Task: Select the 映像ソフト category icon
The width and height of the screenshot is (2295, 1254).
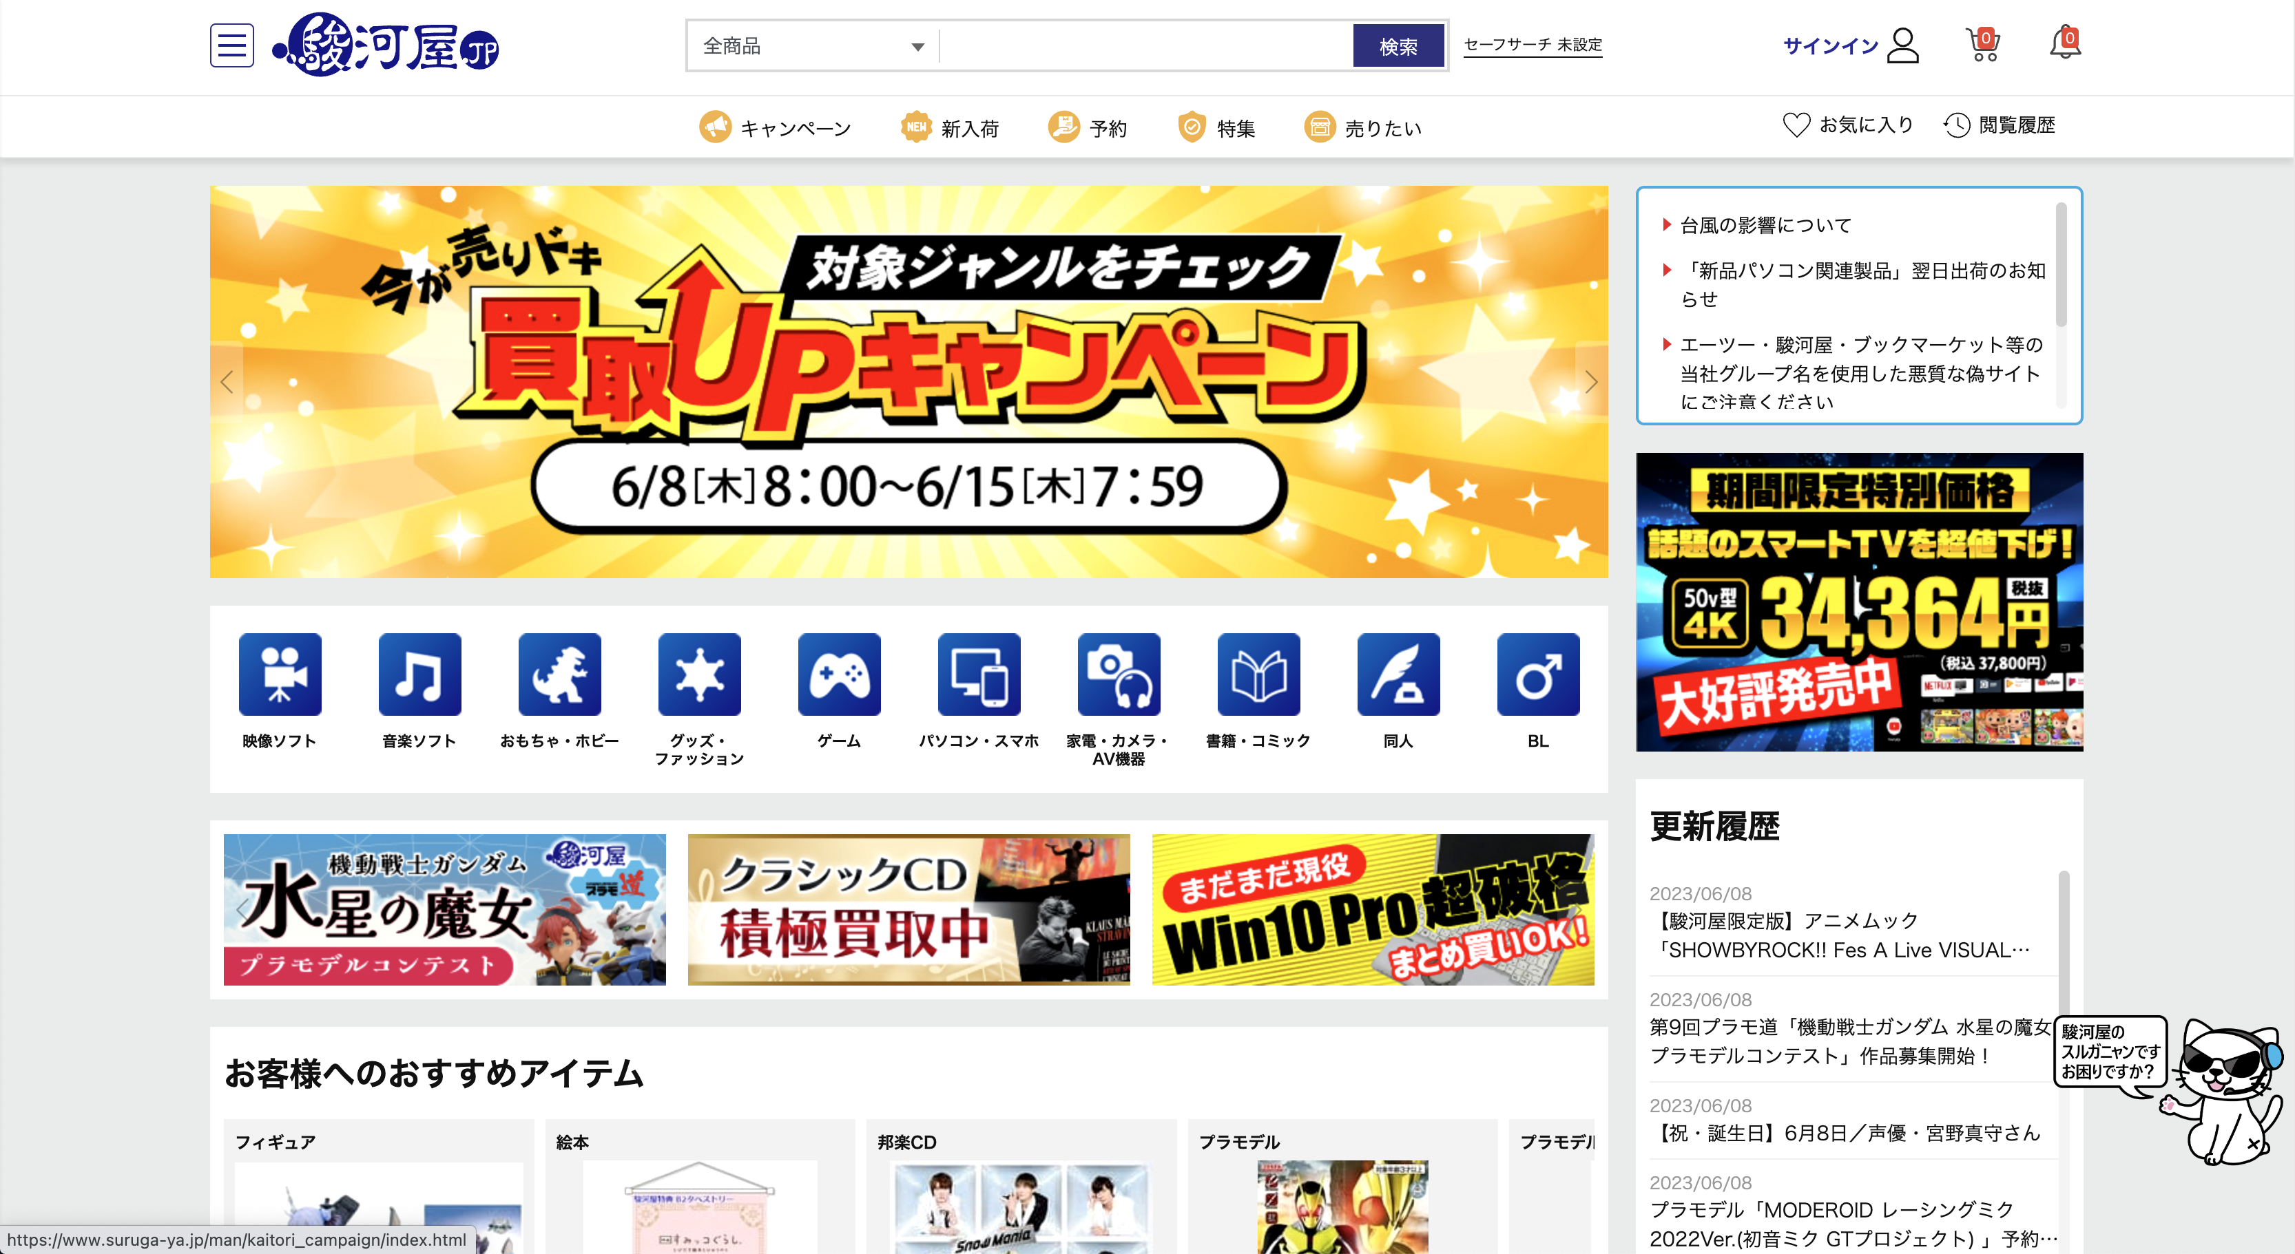Action: pos(280,674)
